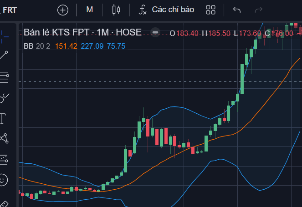Open the candlestick chart style menu

coord(116,10)
